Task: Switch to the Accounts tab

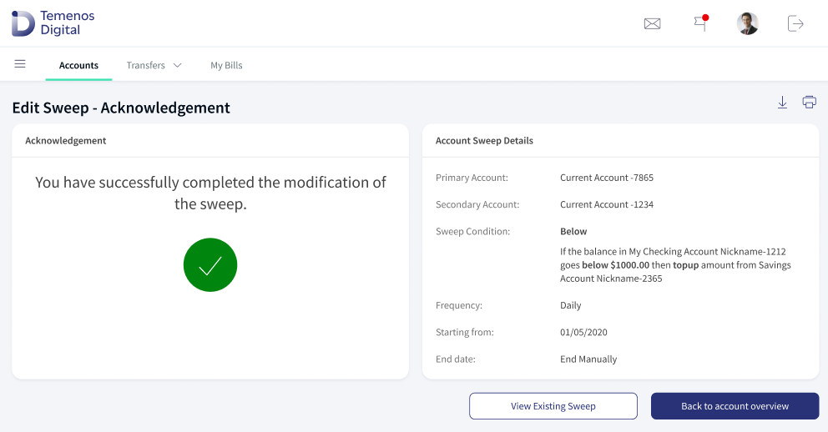Action: (78, 65)
